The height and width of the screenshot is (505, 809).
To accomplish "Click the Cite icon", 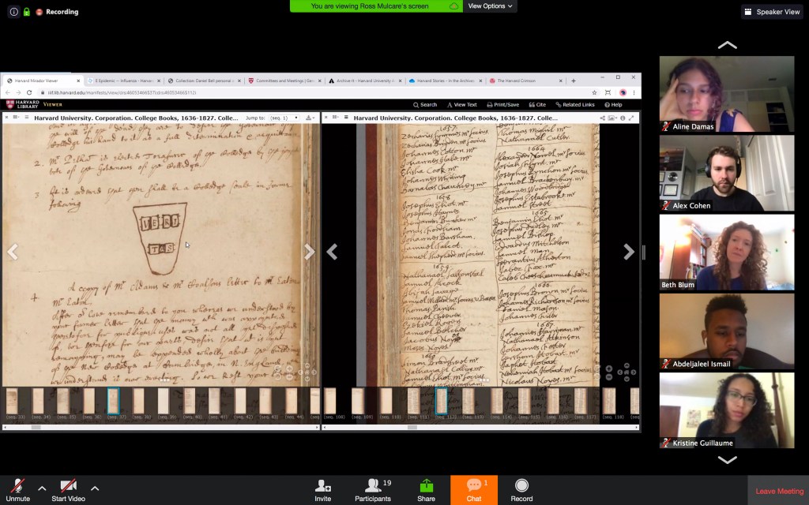I will point(536,105).
